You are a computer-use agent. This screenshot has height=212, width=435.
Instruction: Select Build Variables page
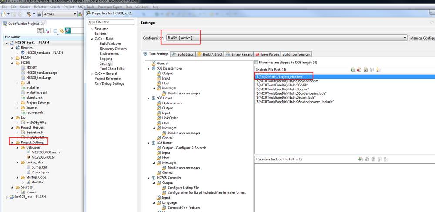(111, 44)
